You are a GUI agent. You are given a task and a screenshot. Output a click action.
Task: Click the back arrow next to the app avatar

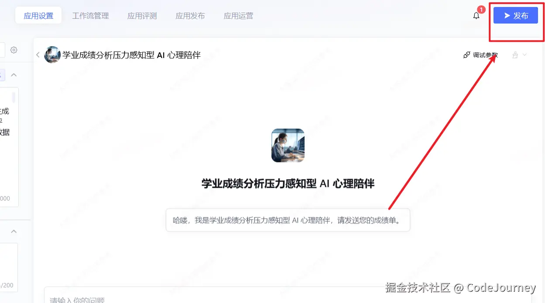(38, 55)
